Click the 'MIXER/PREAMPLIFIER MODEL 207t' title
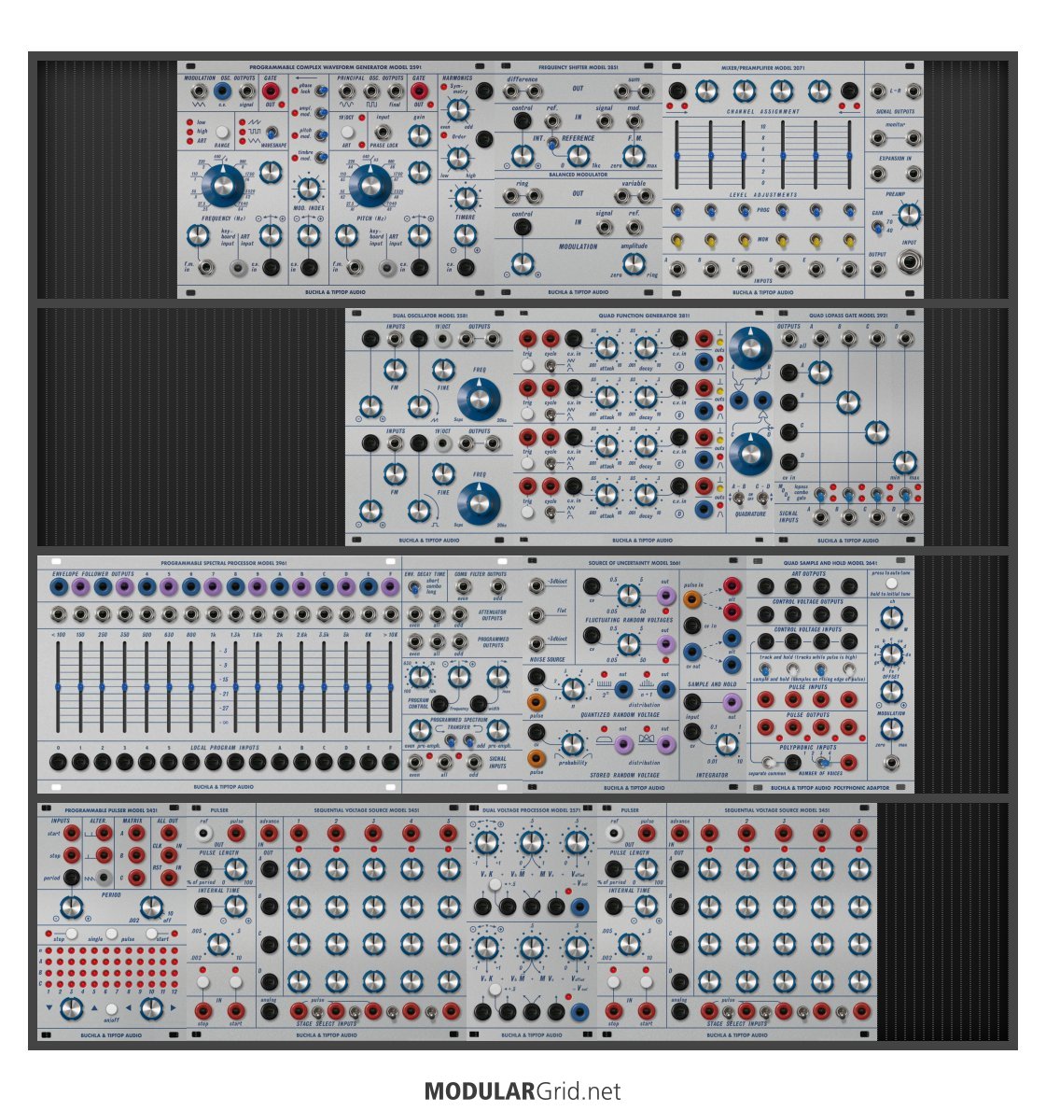Image resolution: width=1046 pixels, height=1111 pixels. (762, 68)
